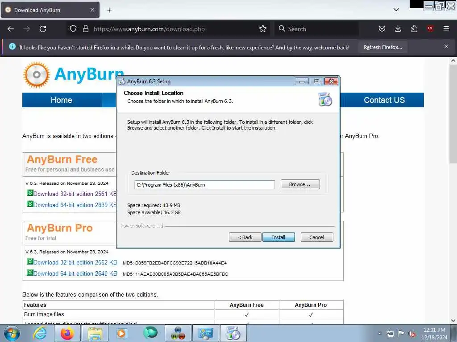457x342 pixels.
Task: Click the AnyBurn sun disc logo
Action: [x=37, y=75]
